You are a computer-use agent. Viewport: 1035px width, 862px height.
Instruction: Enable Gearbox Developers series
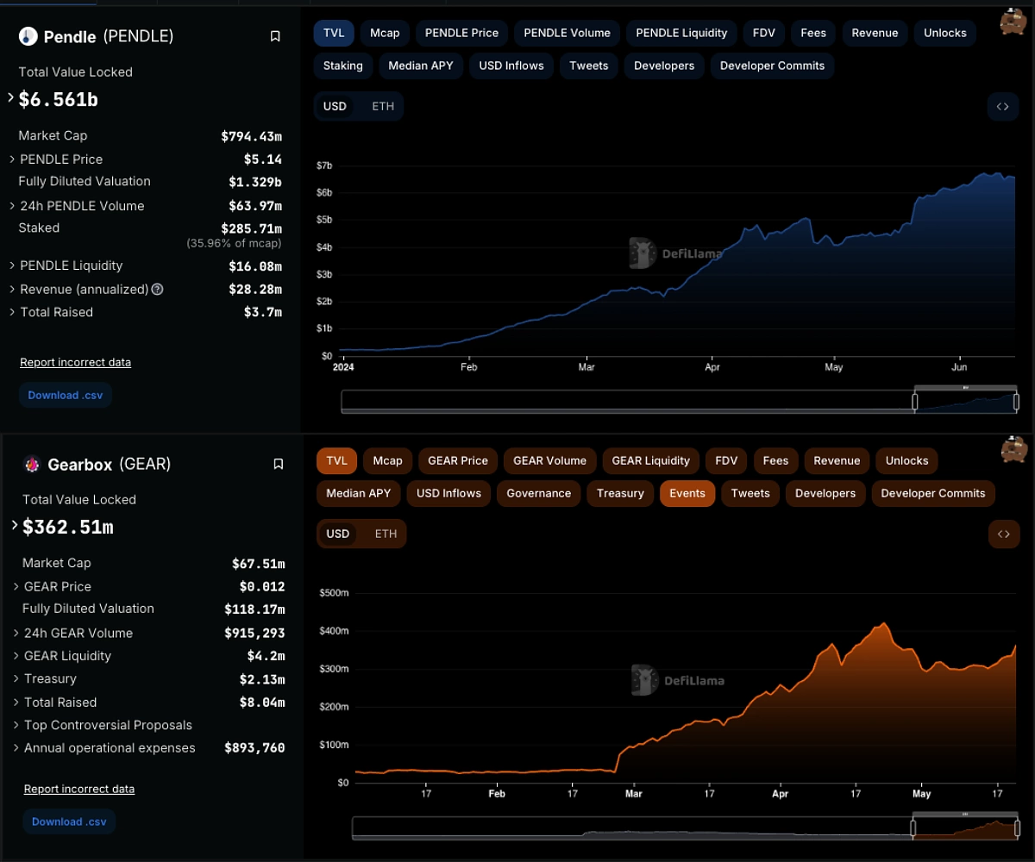pos(825,493)
